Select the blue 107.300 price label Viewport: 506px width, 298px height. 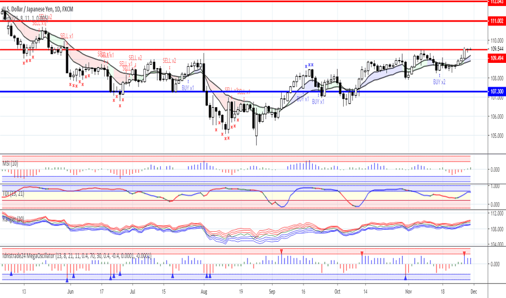pyautogui.click(x=497, y=92)
